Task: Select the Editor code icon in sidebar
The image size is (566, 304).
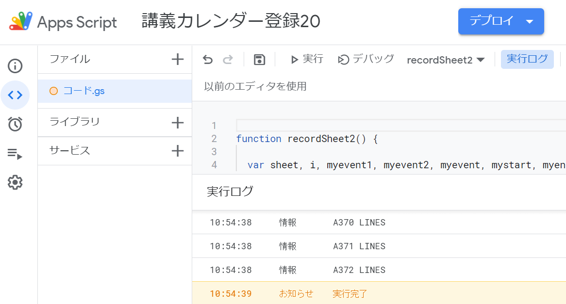Action: 15,95
